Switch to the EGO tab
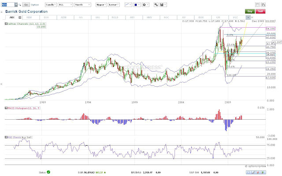The height and width of the screenshot is (176, 282). 46,18
